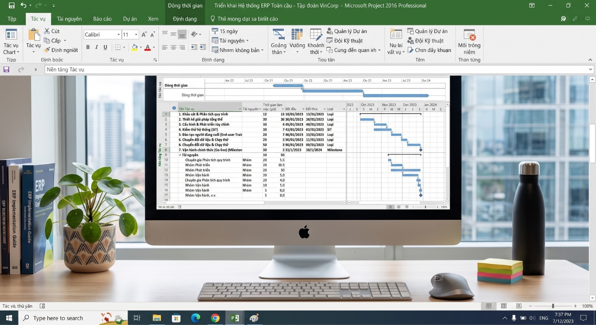Screen dimensions: 596x325
Task: Open the font size 11 dropdown
Action: tap(136, 34)
